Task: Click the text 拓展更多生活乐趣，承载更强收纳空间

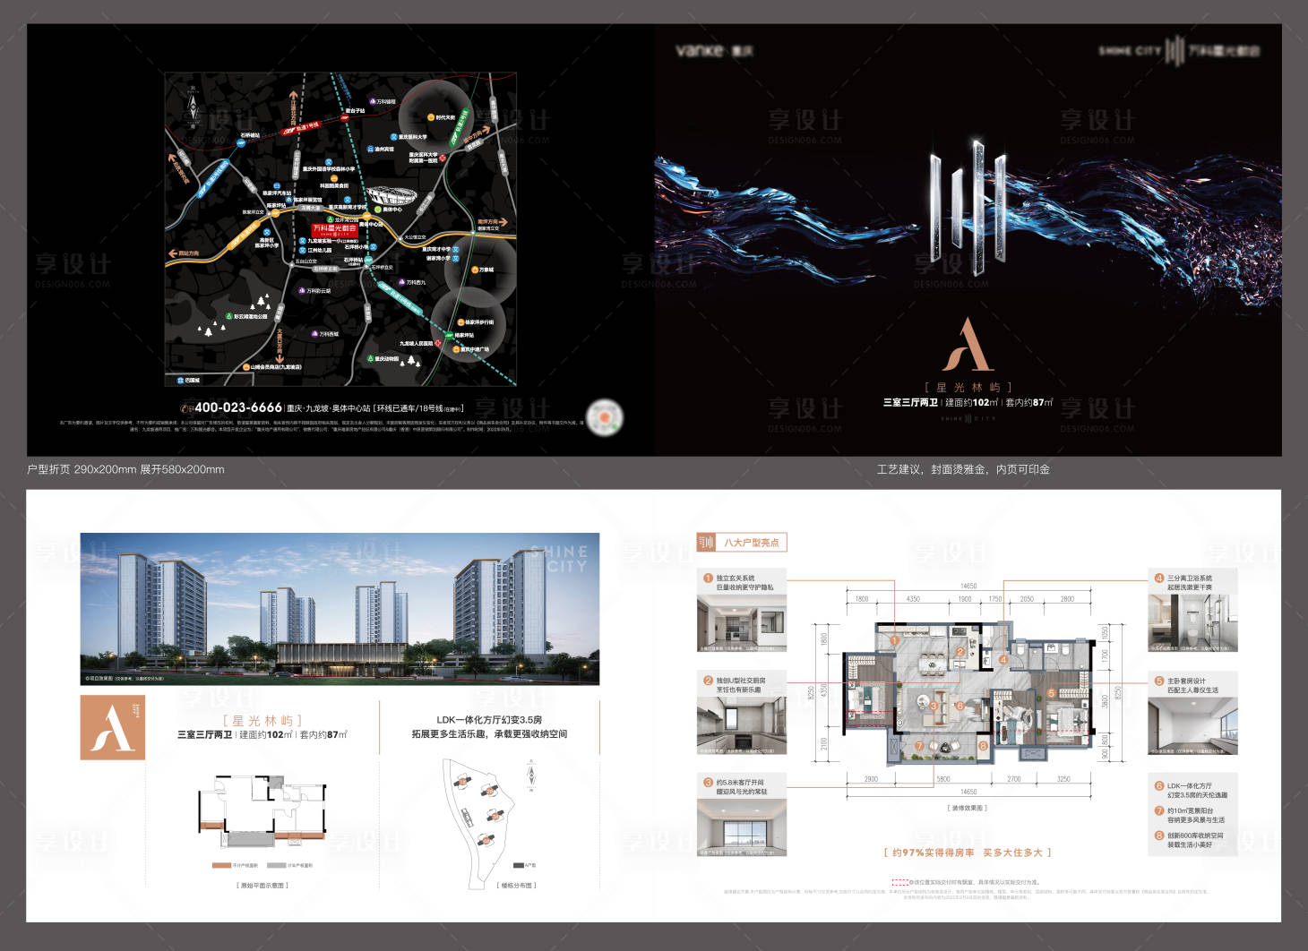Action: click(489, 734)
